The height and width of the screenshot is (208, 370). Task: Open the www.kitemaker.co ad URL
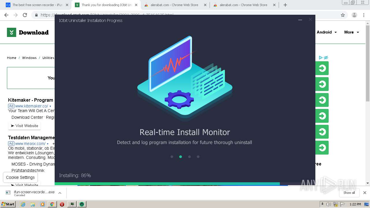(x=32, y=106)
